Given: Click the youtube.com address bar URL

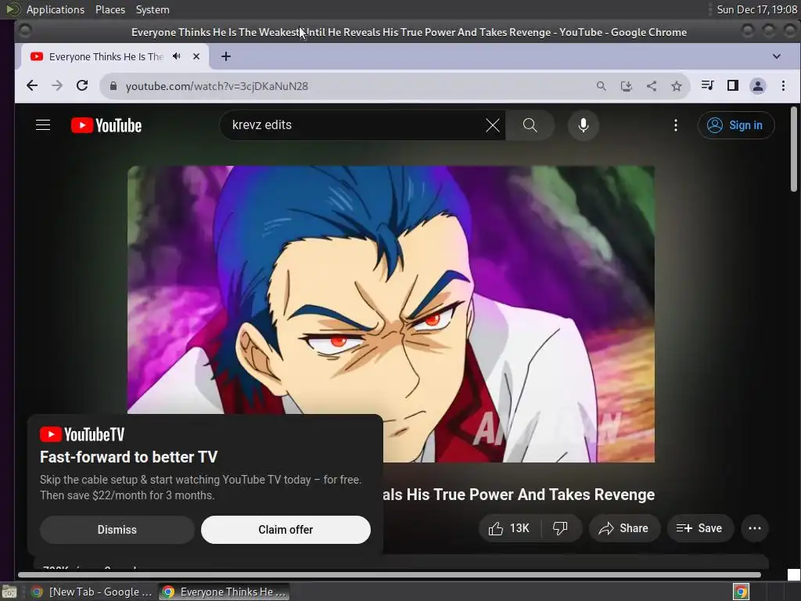Looking at the screenshot, I should point(217,86).
